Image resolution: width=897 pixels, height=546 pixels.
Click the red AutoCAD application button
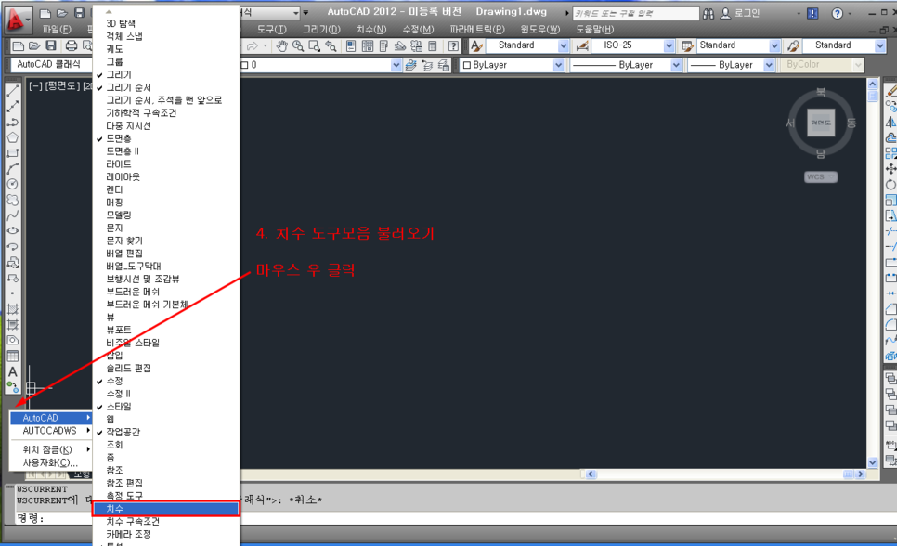pos(16,19)
